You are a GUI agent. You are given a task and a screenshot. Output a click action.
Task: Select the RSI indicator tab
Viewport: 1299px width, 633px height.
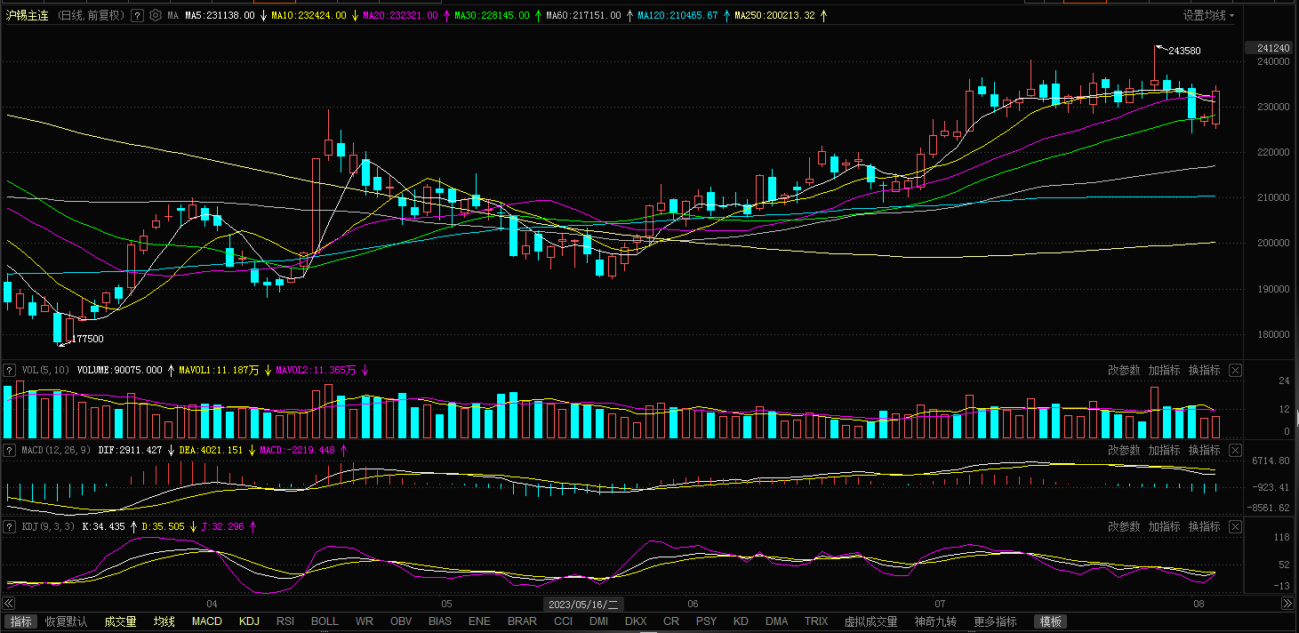coord(285,621)
